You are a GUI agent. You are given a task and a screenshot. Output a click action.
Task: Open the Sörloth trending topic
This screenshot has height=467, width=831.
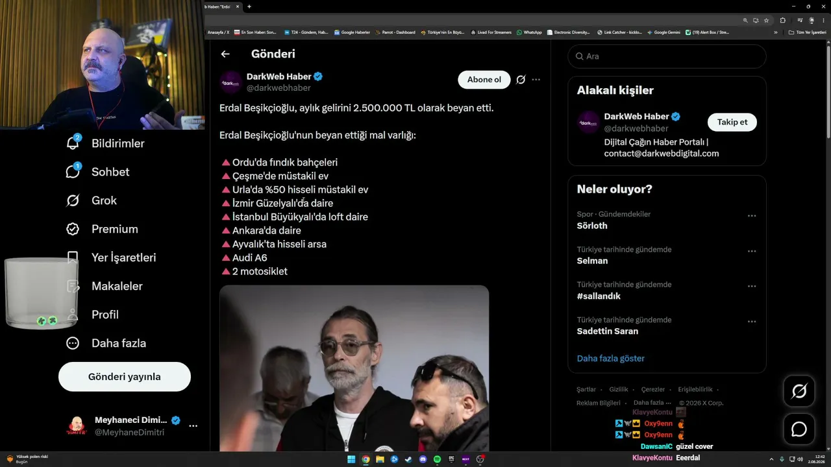click(592, 226)
